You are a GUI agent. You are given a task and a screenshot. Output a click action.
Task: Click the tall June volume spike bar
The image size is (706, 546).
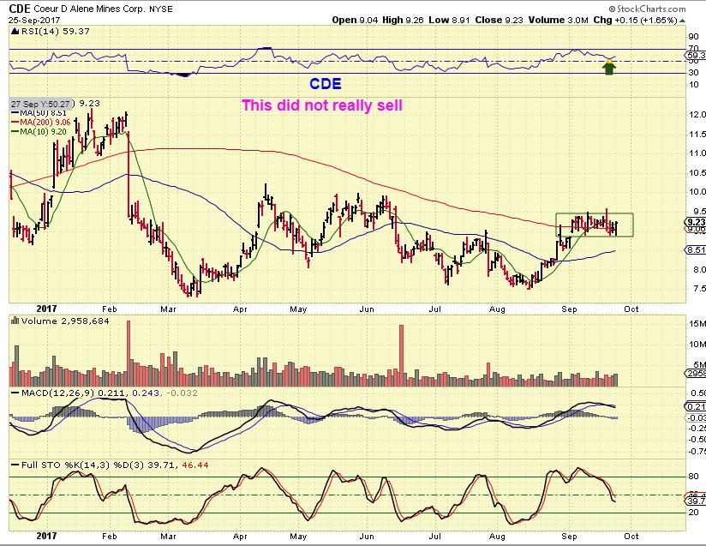[x=402, y=356]
